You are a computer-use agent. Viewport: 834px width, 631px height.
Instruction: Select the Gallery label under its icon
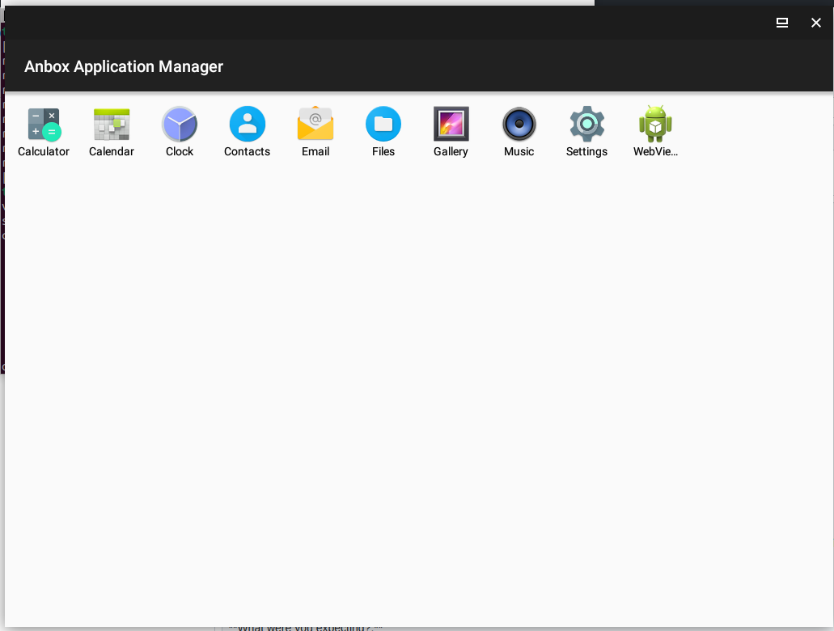(x=451, y=151)
